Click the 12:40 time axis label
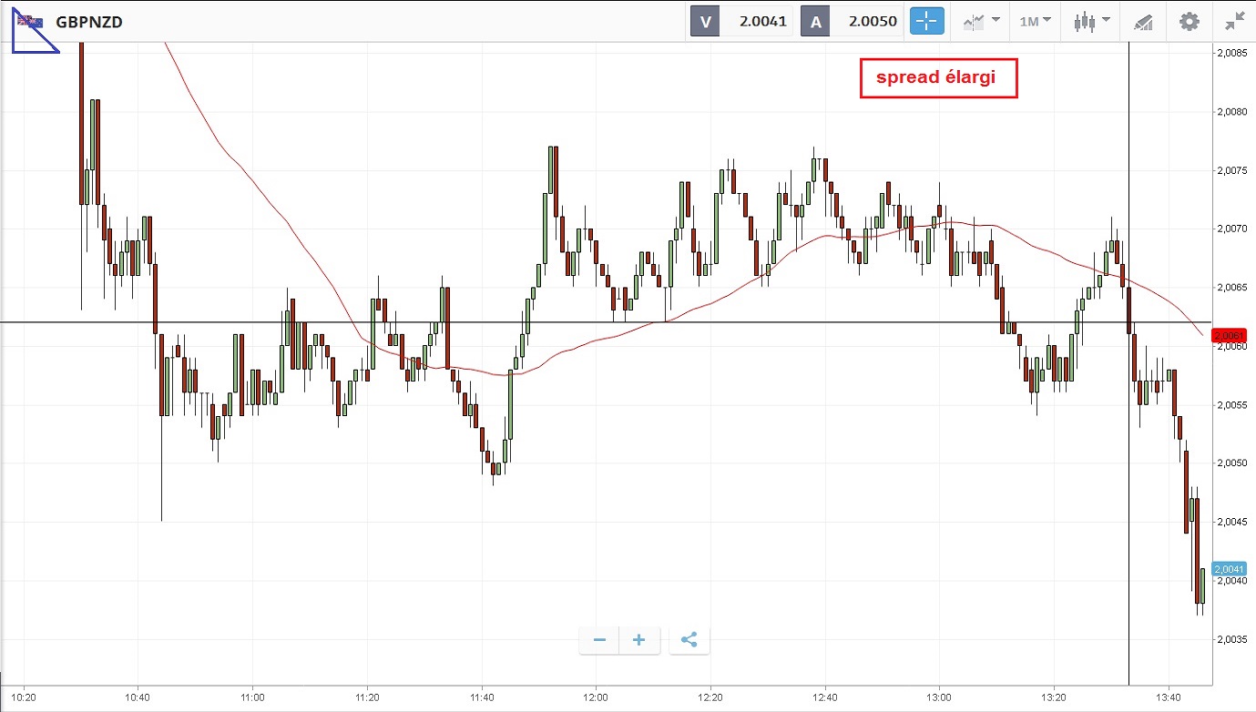 [x=824, y=699]
